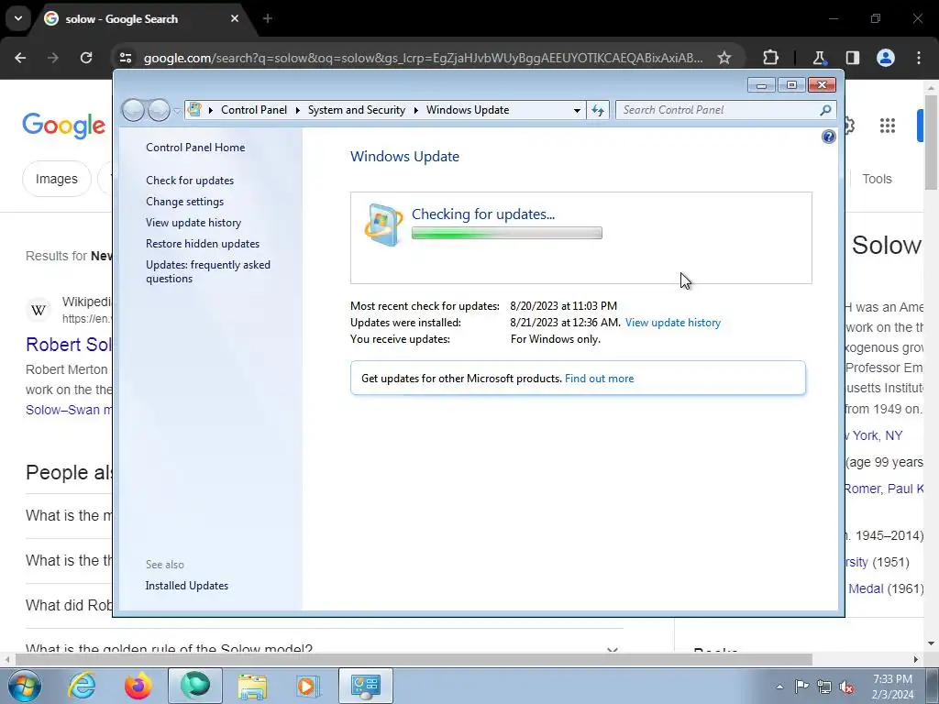The width and height of the screenshot is (939, 704).
Task: Open the recent pages dropdown beside nav arrows
Action: pos(177,110)
